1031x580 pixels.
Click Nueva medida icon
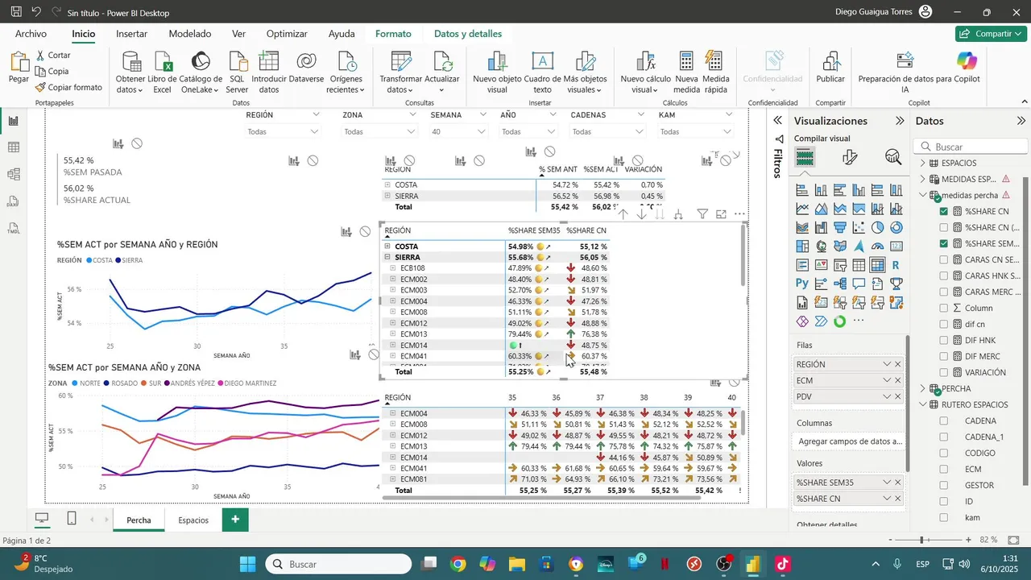(x=686, y=61)
